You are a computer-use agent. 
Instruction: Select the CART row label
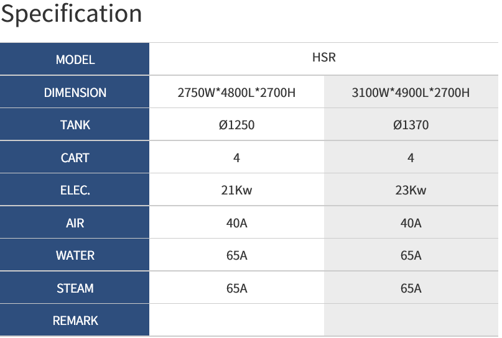tap(75, 157)
